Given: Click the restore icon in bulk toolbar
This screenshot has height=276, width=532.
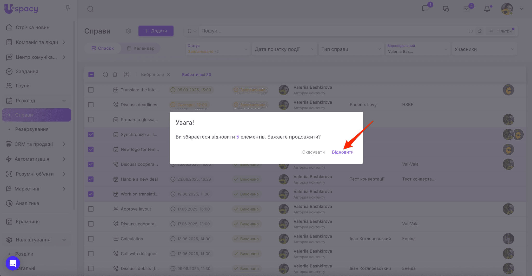Looking at the screenshot, I should click(x=105, y=75).
